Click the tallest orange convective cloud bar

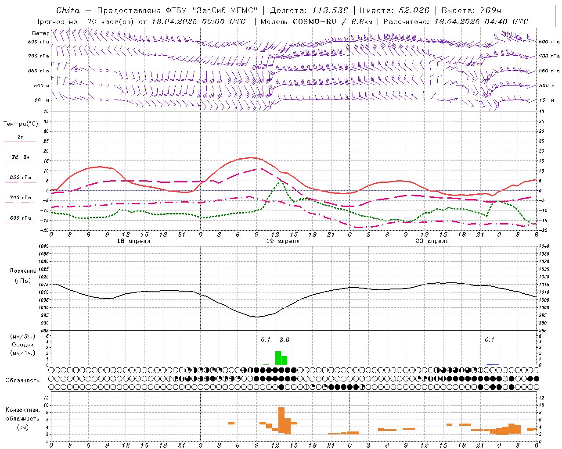tap(281, 420)
